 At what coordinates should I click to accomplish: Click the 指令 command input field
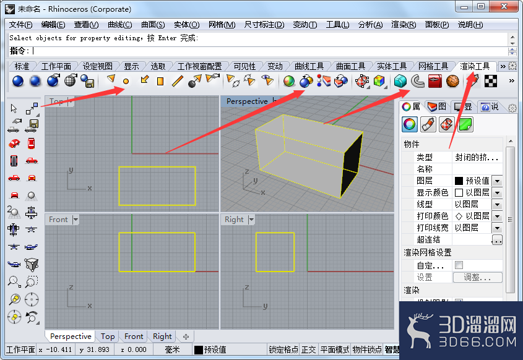pyautogui.click(x=269, y=51)
